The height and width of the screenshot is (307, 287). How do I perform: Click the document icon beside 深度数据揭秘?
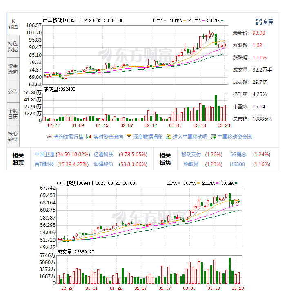pyautogui.click(x=129, y=137)
